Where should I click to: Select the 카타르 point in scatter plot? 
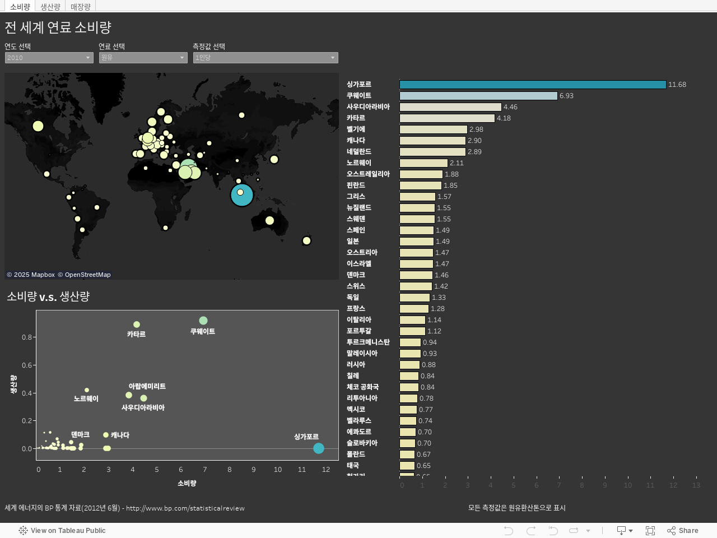click(x=137, y=324)
